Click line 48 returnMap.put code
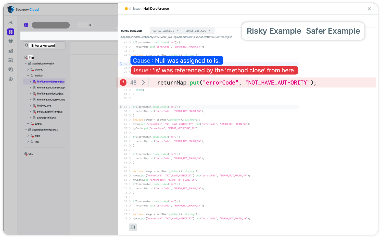The height and width of the screenshot is (238, 381). pos(237,83)
